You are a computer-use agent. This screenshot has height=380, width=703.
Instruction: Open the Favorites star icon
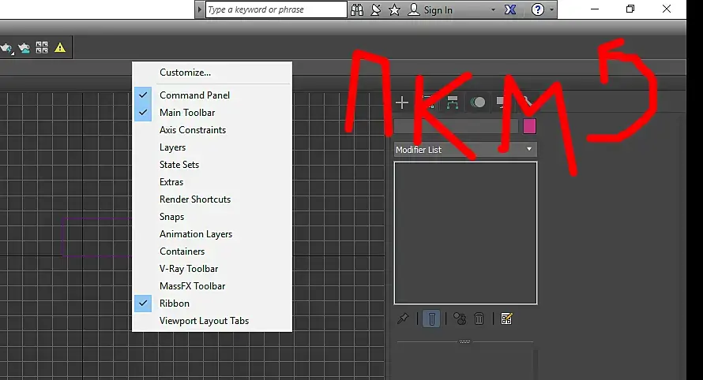(394, 9)
